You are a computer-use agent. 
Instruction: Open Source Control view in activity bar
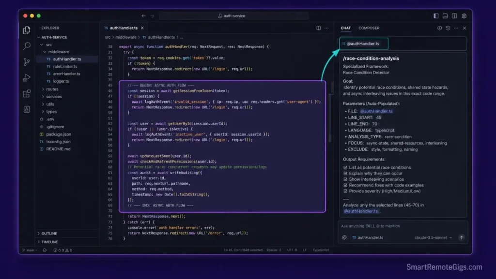pos(27,62)
